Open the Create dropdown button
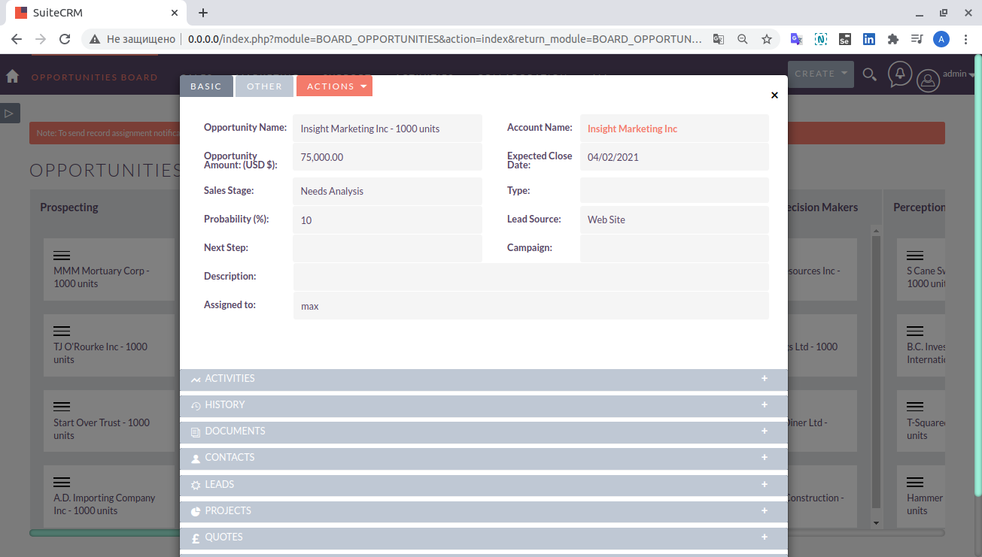 (x=820, y=74)
